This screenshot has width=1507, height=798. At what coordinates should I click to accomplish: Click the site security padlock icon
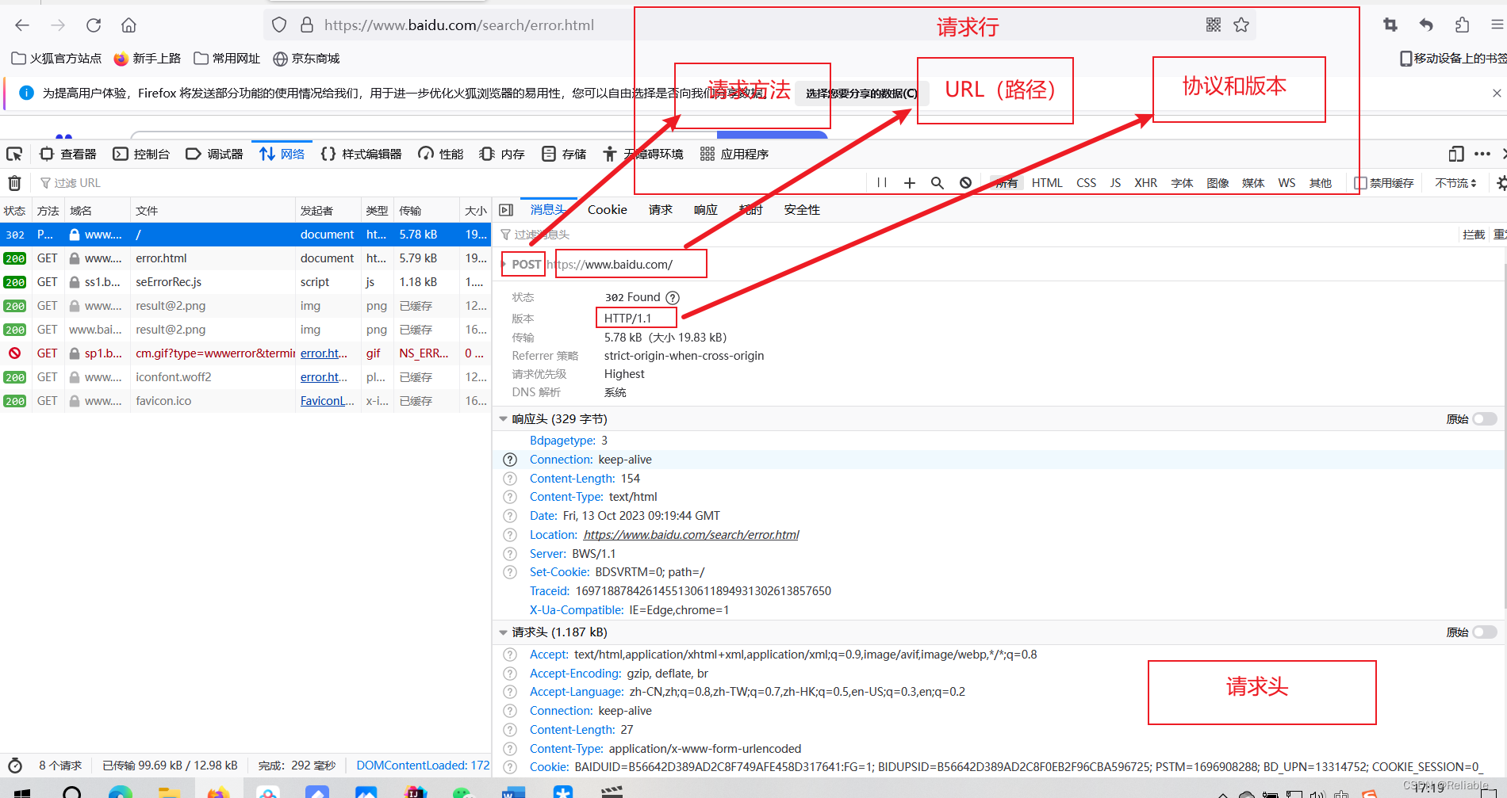[307, 25]
